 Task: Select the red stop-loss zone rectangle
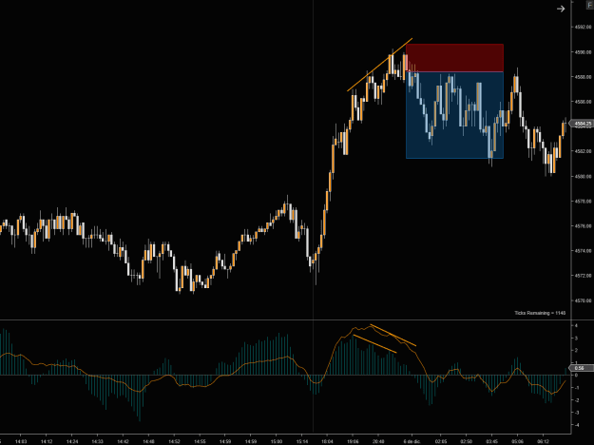(454, 58)
